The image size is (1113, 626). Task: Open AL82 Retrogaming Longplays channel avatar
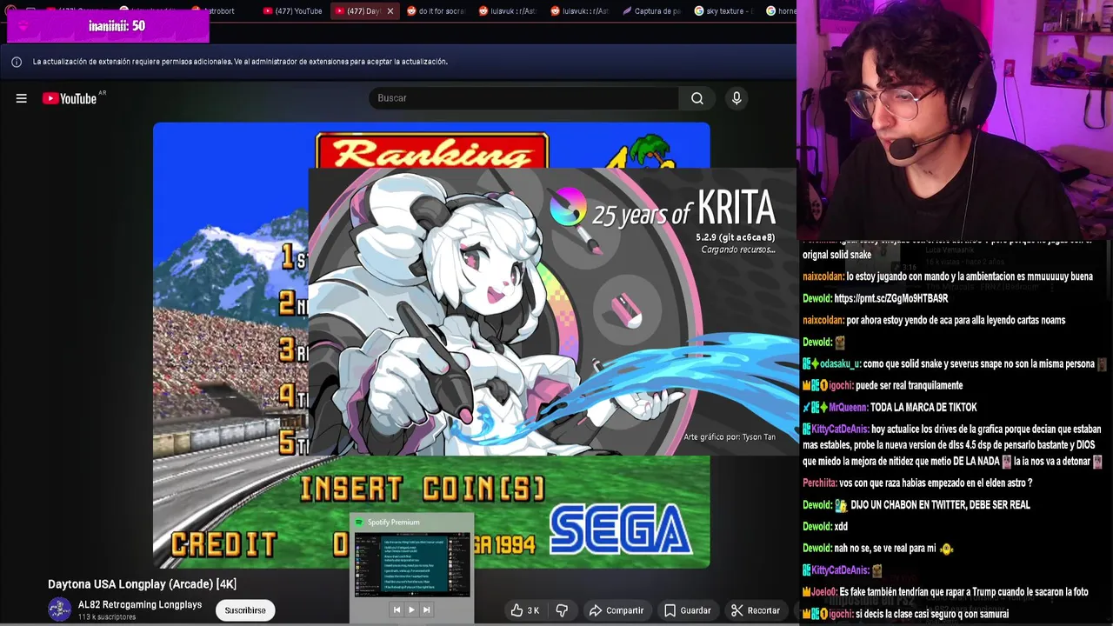(59, 609)
